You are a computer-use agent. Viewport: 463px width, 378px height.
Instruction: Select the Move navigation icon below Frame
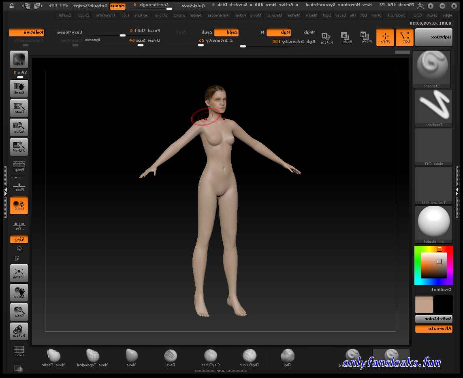point(19,293)
